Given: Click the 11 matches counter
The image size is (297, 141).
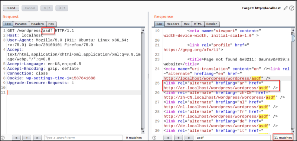Looking at the screenshot, I should click(283, 138).
